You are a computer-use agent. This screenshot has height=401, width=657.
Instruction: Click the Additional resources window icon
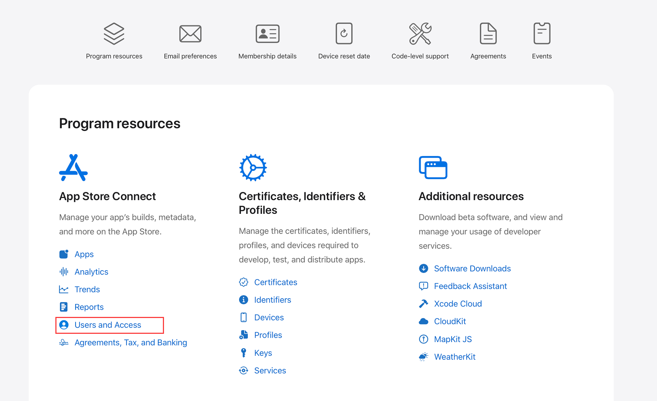tap(433, 167)
